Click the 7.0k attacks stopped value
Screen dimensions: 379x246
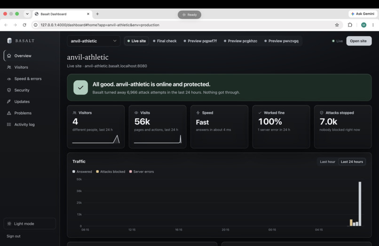point(328,122)
